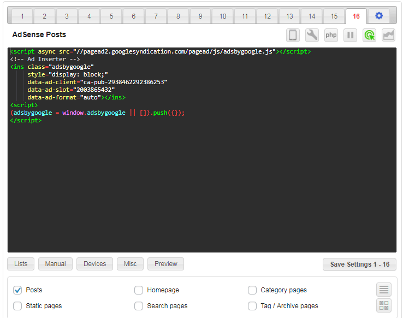Click Save Settings 1 - 16 button

[359, 264]
